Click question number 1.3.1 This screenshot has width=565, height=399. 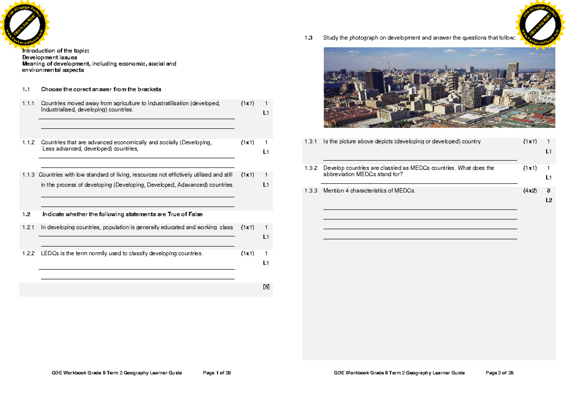(311, 141)
